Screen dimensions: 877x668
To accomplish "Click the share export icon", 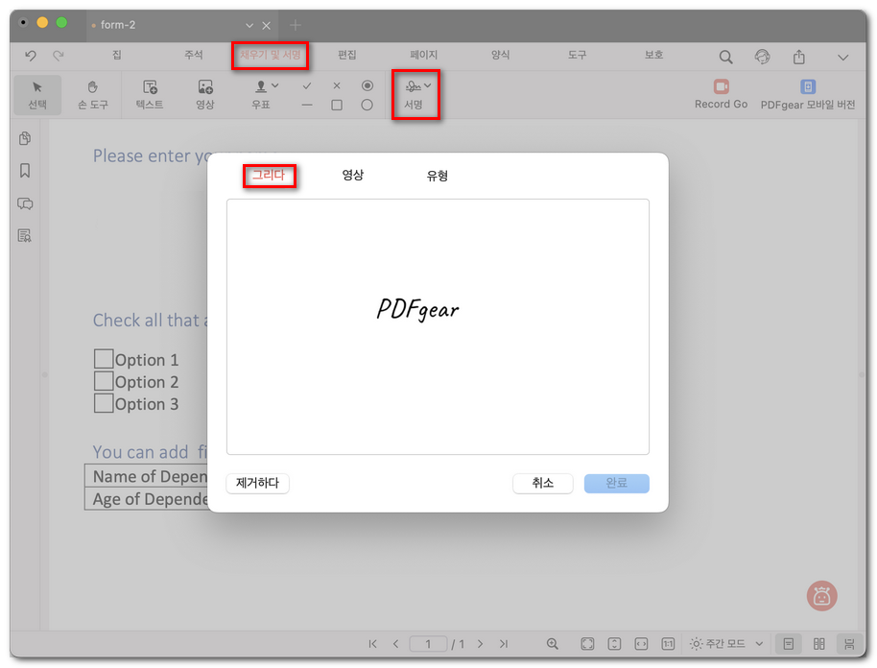I will [x=799, y=57].
